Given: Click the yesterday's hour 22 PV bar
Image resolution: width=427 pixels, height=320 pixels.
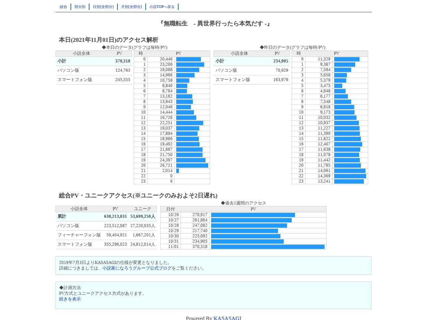Looking at the screenshot, I should click(x=350, y=176).
